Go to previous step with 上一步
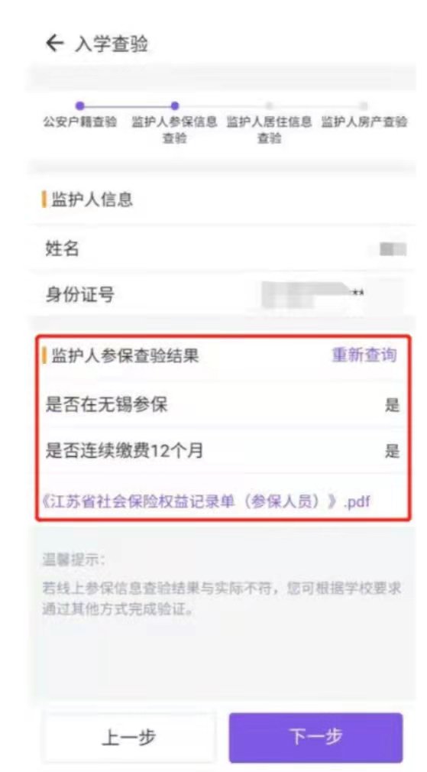 pos(129,737)
